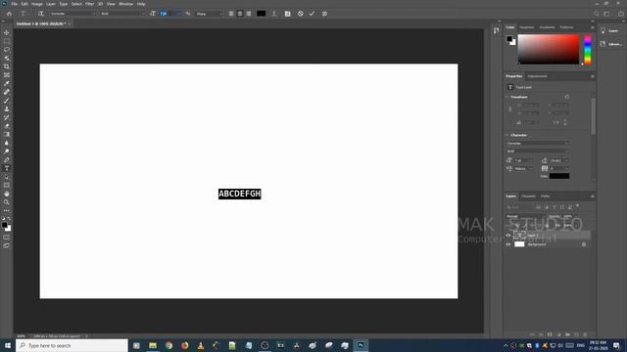Open the Learn panel
627x352 pixels.
(609, 30)
